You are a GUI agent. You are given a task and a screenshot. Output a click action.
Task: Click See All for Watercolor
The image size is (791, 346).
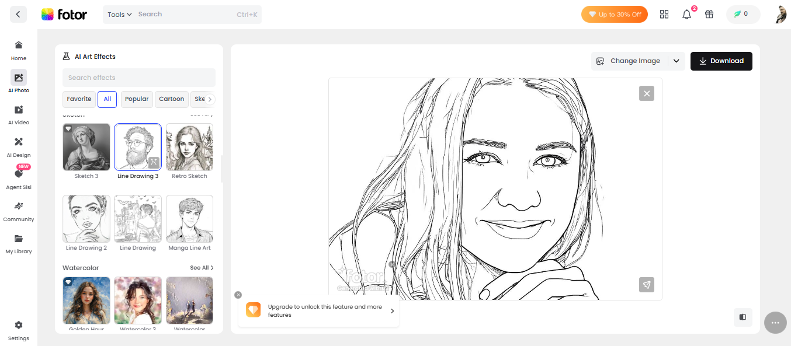point(202,268)
